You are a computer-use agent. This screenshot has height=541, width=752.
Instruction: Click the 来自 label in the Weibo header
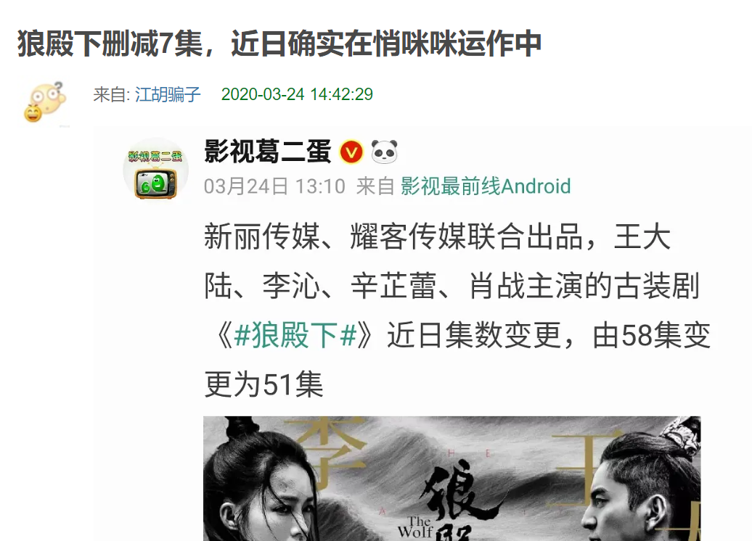375,186
